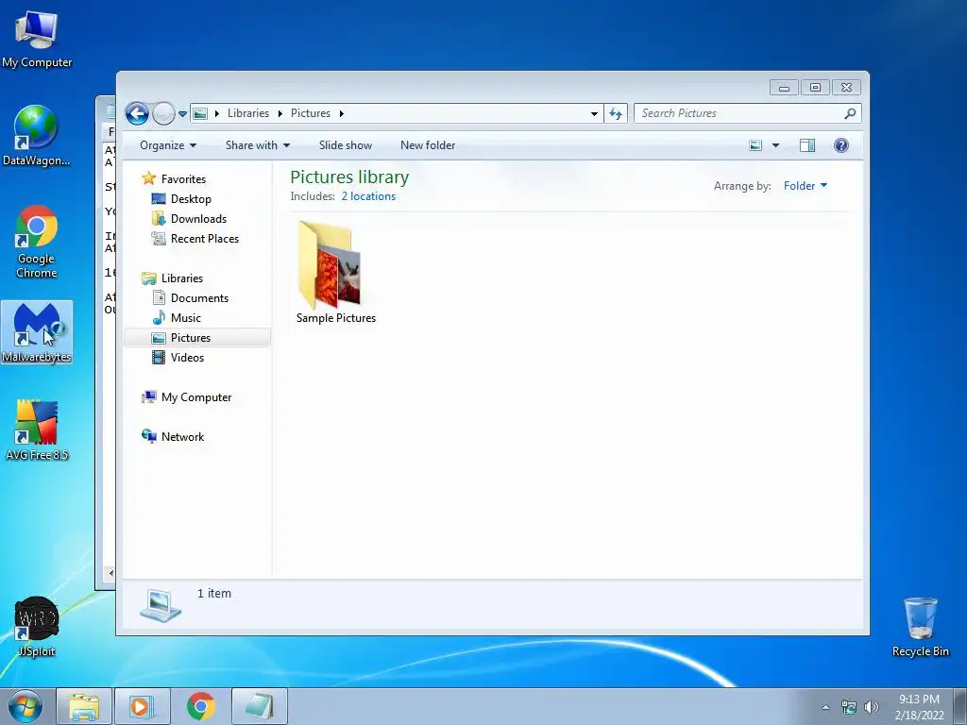
Task: Open the recent pages dropdown arrow
Action: coord(182,114)
